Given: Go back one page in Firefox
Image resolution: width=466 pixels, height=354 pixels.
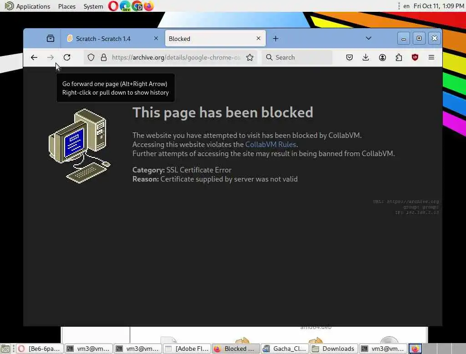Looking at the screenshot, I should click(x=34, y=57).
